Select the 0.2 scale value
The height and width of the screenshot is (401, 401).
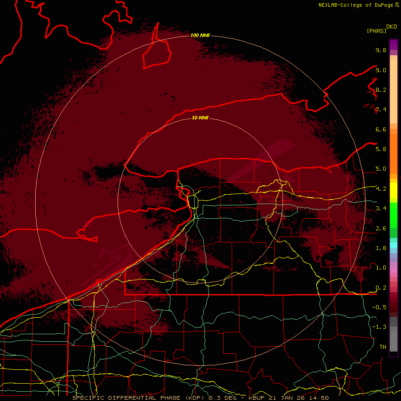tap(381, 288)
